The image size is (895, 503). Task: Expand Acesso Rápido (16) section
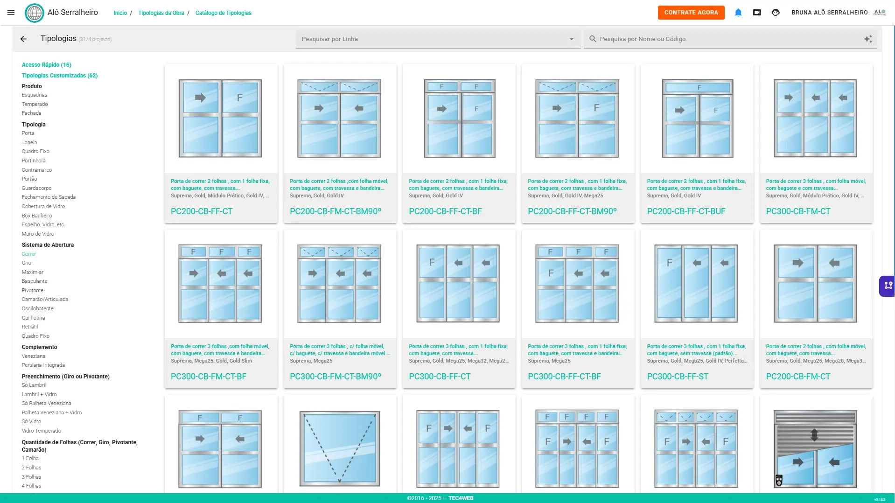(46, 65)
